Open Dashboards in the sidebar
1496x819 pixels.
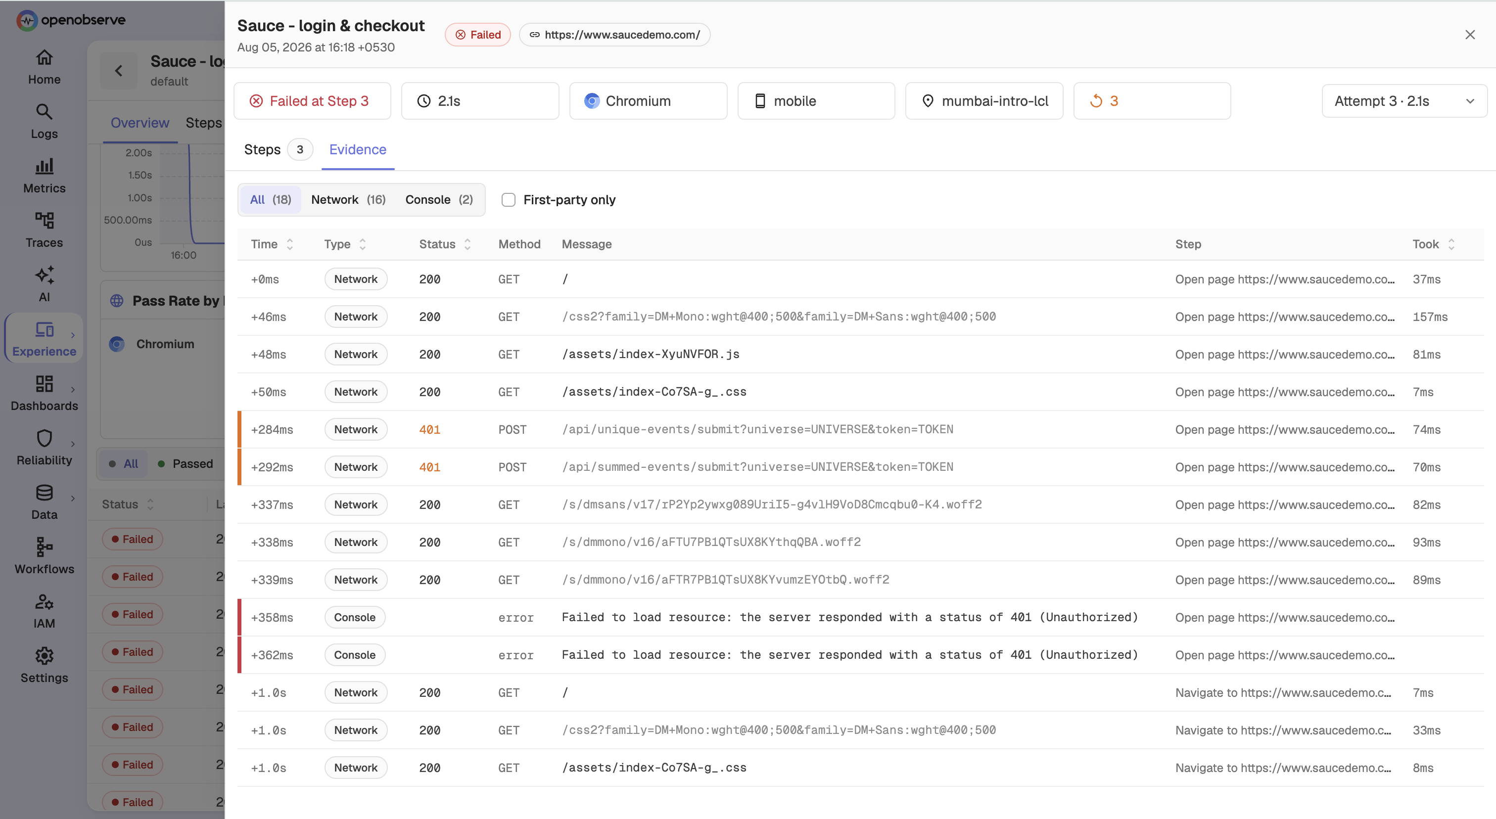pyautogui.click(x=44, y=394)
